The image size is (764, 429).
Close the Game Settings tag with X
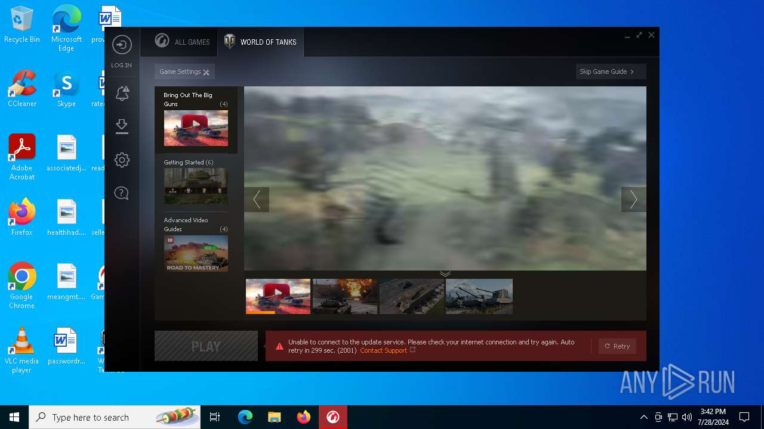tap(206, 72)
